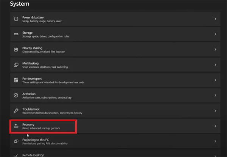This screenshot has width=227, height=157.
Task: Open Power & battery settings title
Action: 33,17
